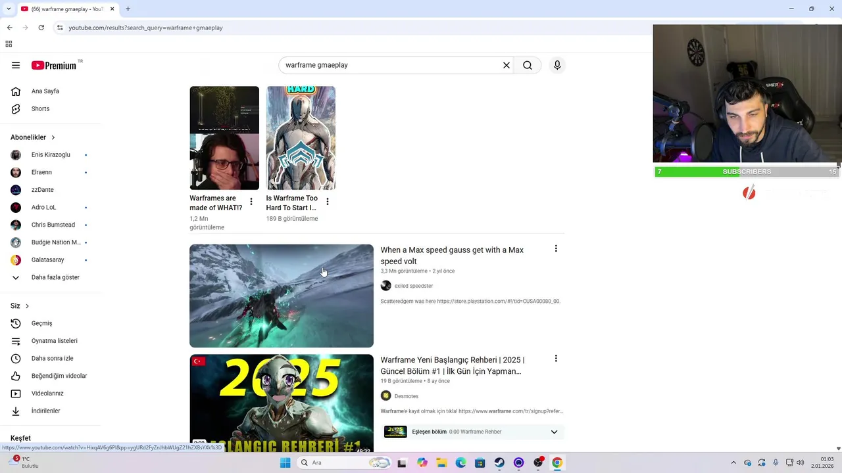Close the warframe gmaeplay tab
This screenshot has width=842, height=473.
coord(112,9)
